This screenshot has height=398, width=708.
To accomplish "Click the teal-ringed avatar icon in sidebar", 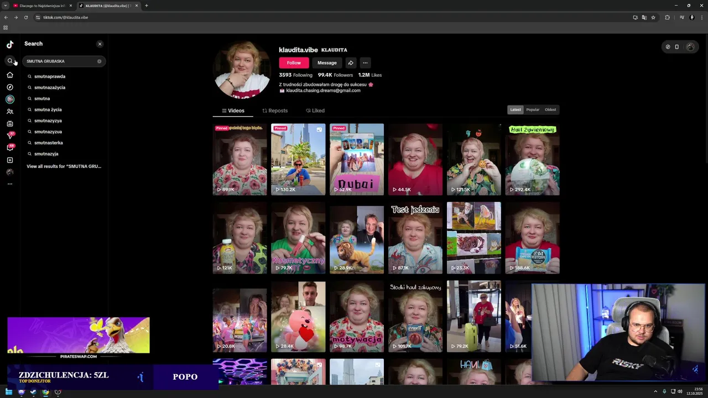I will 10,99.
